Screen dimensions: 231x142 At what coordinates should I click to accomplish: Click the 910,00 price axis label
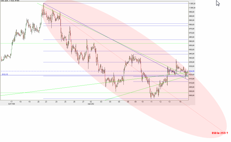pyautogui.click(x=192, y=83)
